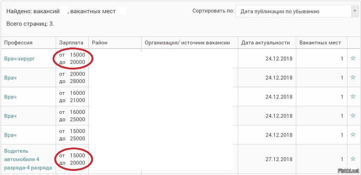
Task: Open the Врач link with salary 16000–25000
Action: 10,116
